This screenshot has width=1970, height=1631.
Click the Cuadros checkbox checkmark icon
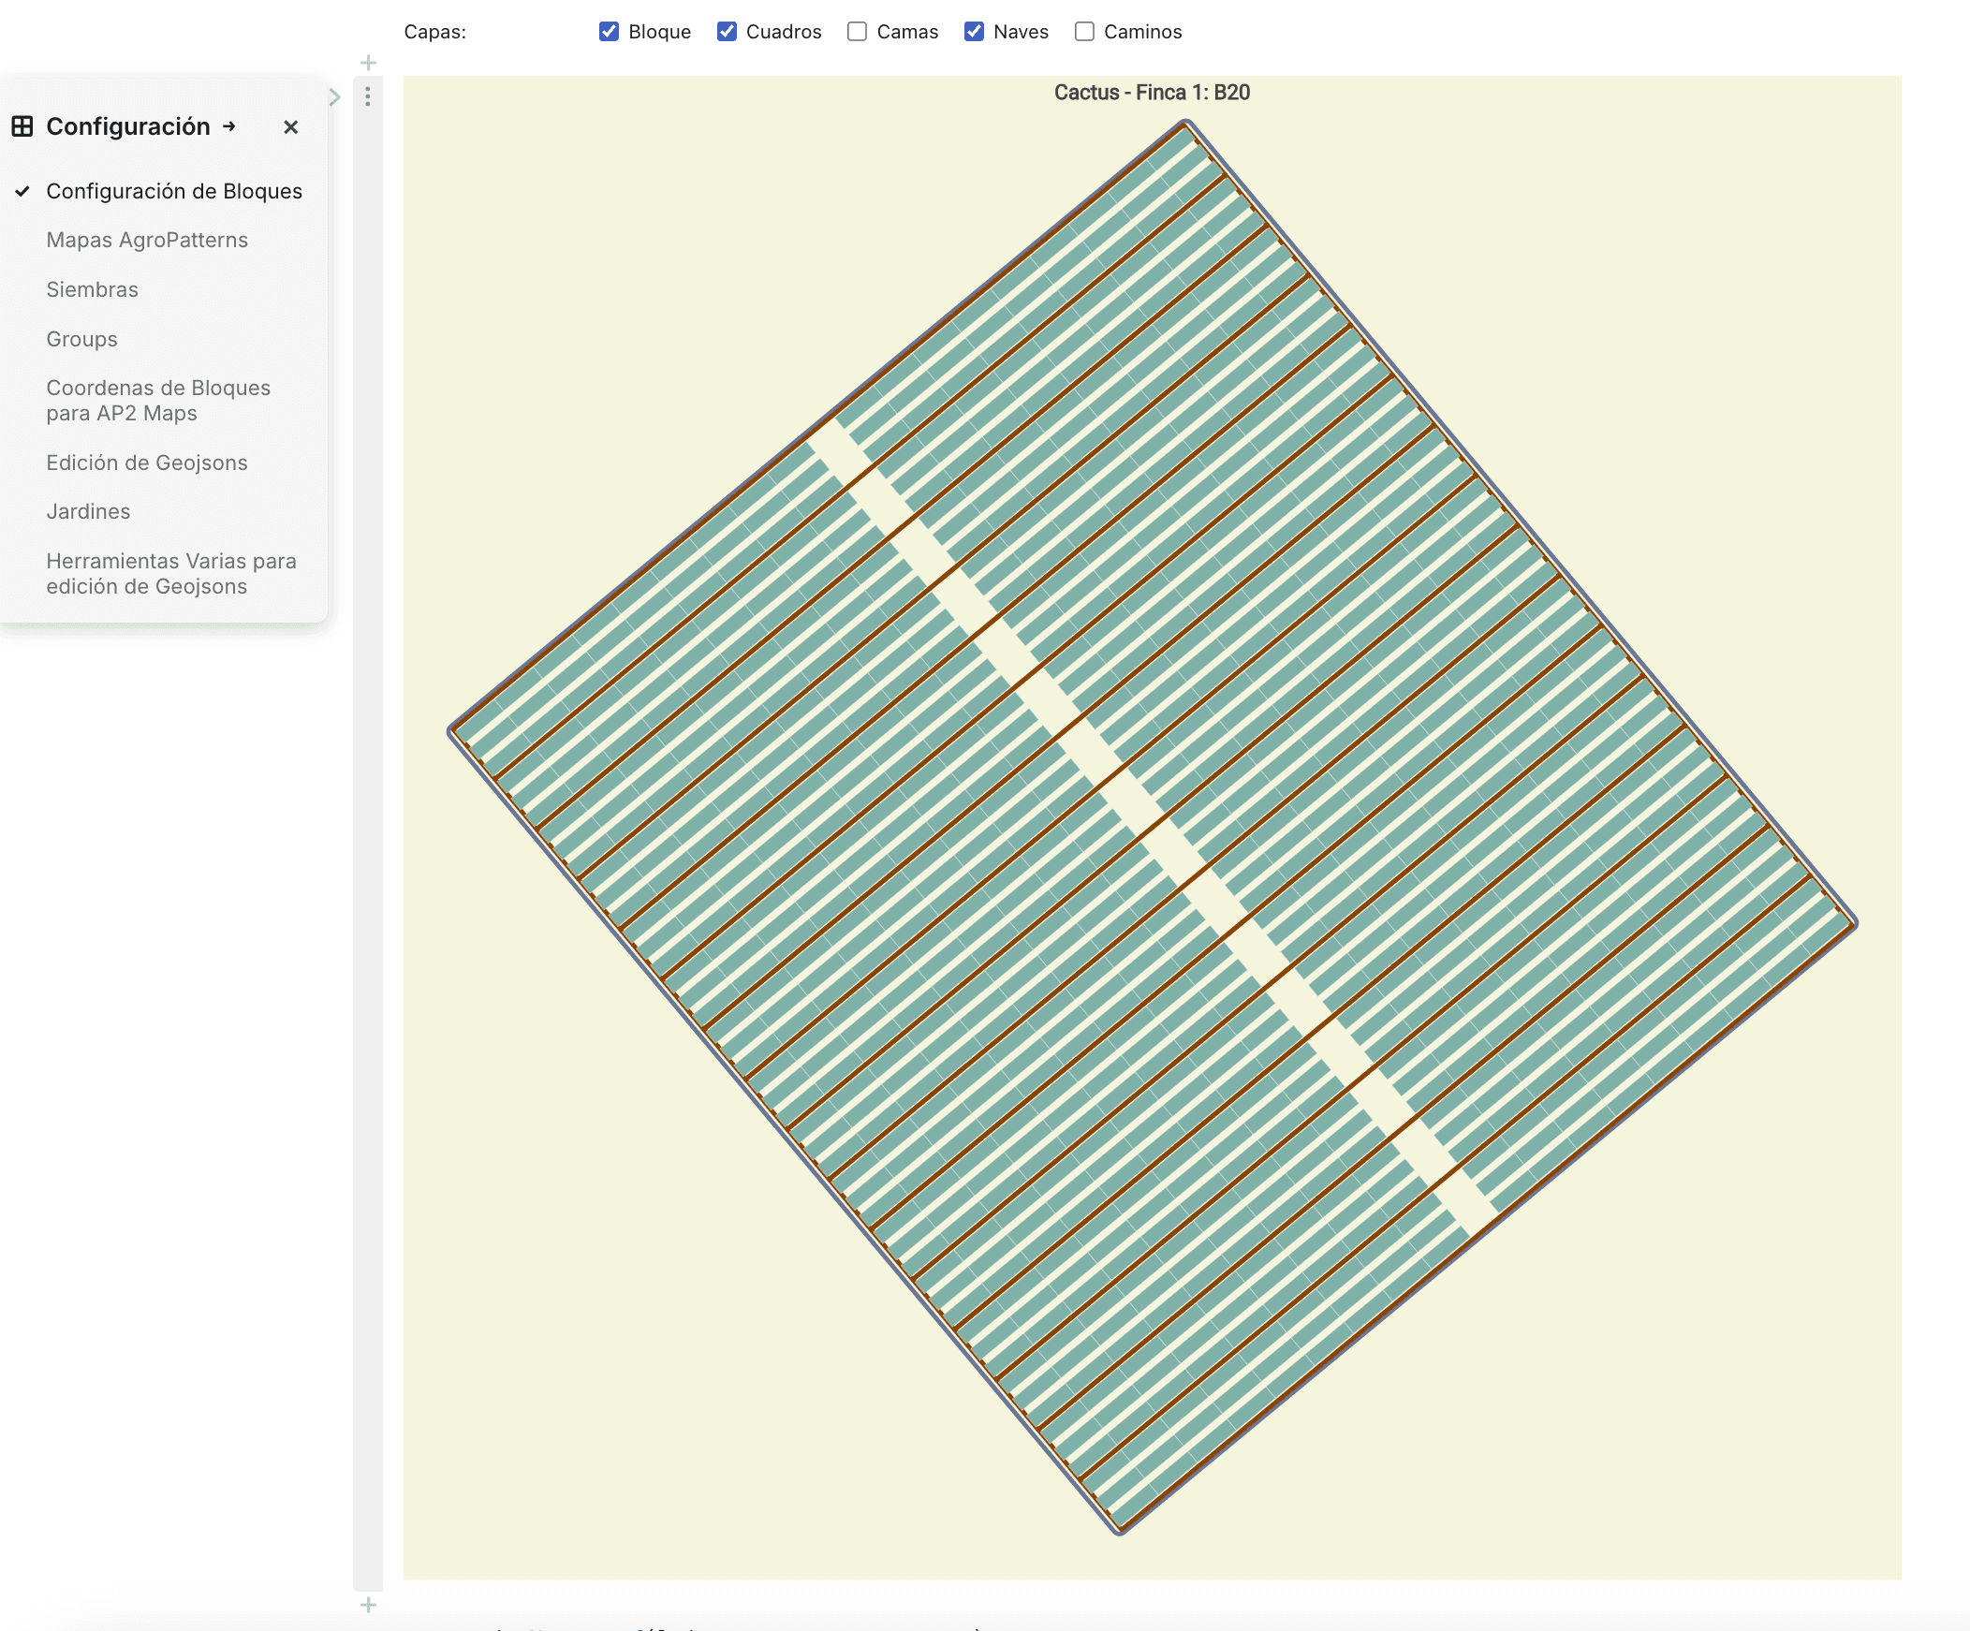(x=728, y=31)
